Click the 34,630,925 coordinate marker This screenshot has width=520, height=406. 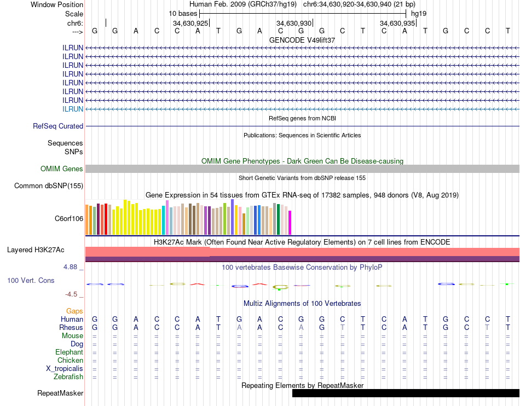point(190,23)
